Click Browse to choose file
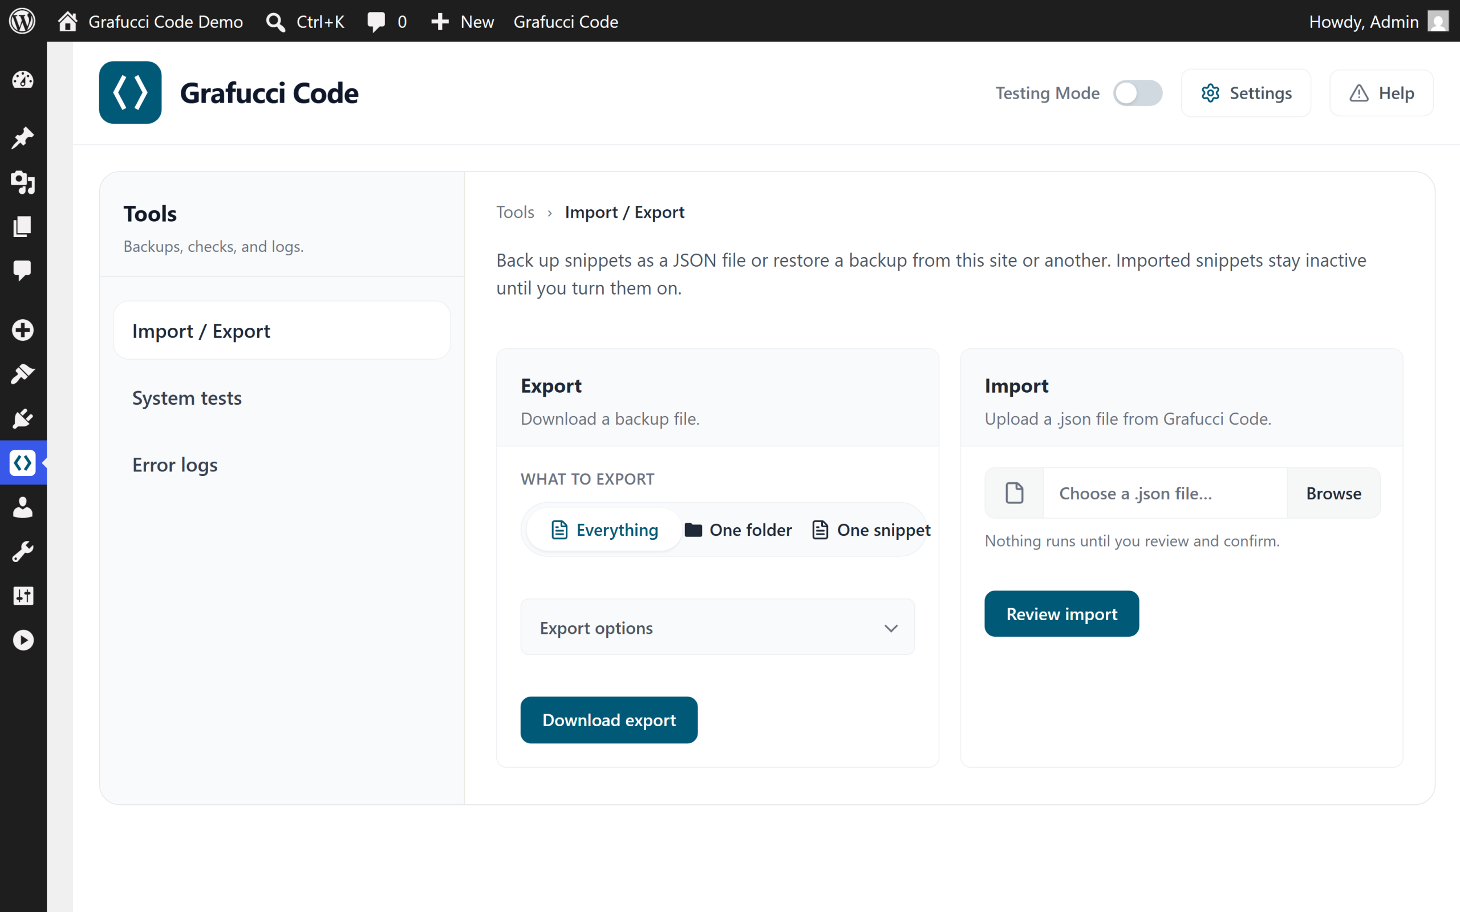The width and height of the screenshot is (1460, 912). point(1333,493)
